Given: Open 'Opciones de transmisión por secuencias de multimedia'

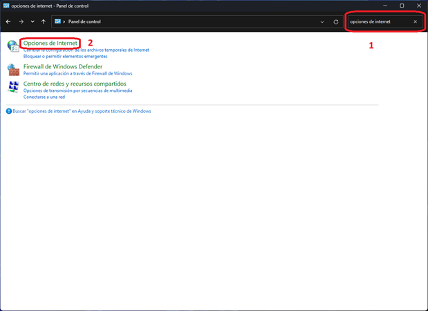Looking at the screenshot, I should (x=78, y=91).
